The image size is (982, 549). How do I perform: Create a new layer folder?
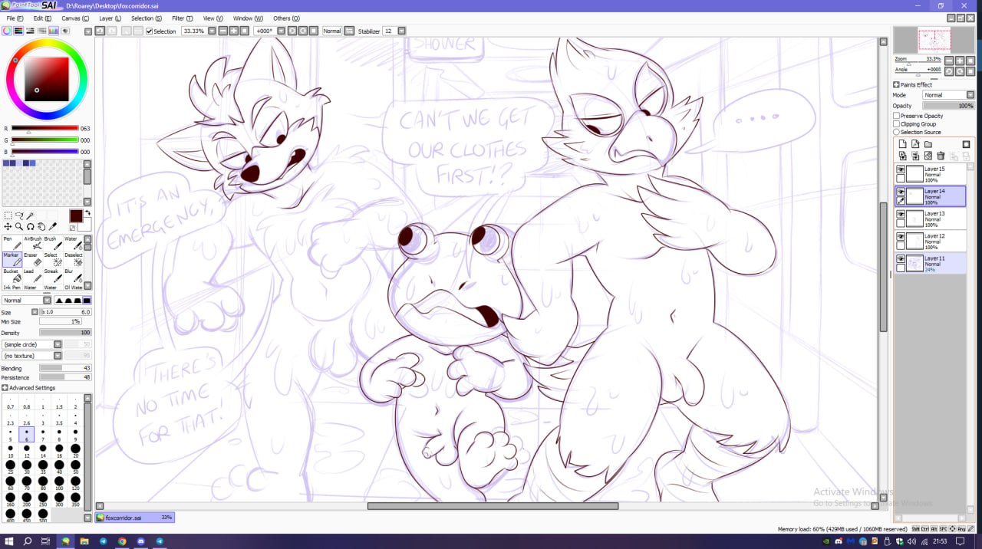(928, 144)
